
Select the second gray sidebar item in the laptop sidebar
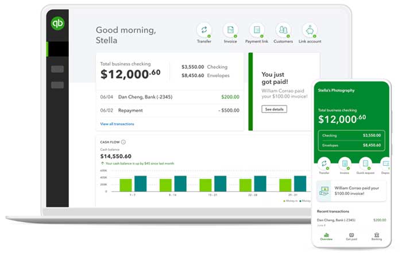pyautogui.click(x=57, y=85)
